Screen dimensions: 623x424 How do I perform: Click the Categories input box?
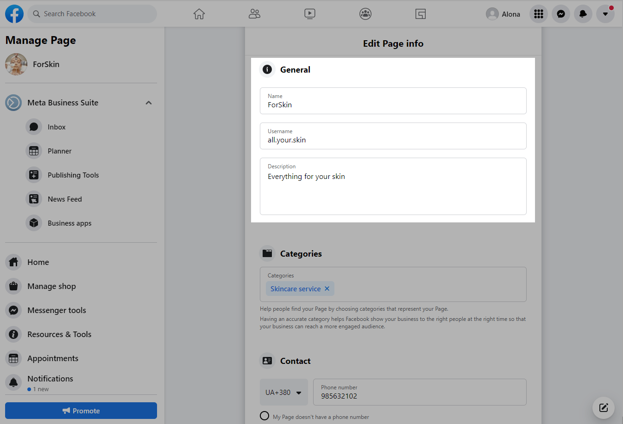pyautogui.click(x=393, y=284)
